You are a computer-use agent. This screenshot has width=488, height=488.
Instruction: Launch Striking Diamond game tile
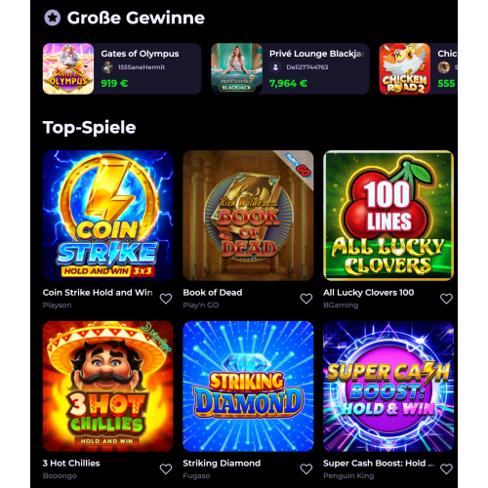coord(248,386)
